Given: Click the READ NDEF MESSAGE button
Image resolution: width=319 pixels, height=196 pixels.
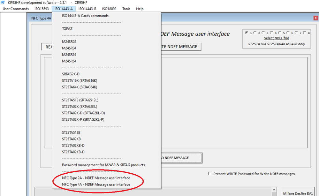Looking at the screenshot, I should pos(181,158).
